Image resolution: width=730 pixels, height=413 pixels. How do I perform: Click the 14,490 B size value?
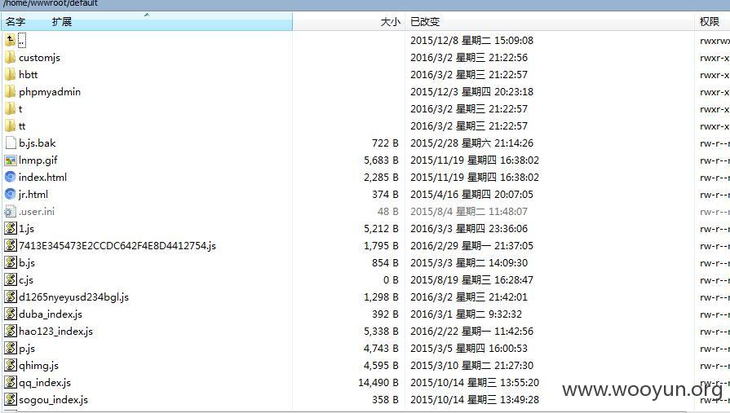click(378, 382)
